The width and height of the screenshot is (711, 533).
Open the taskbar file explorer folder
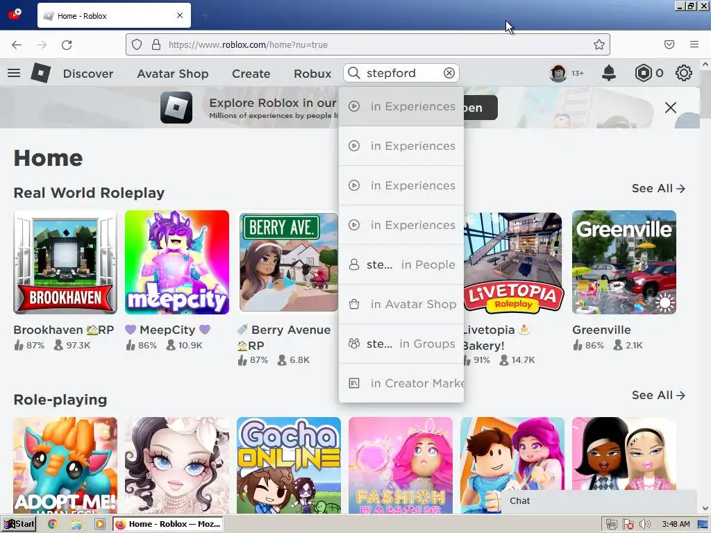76,524
